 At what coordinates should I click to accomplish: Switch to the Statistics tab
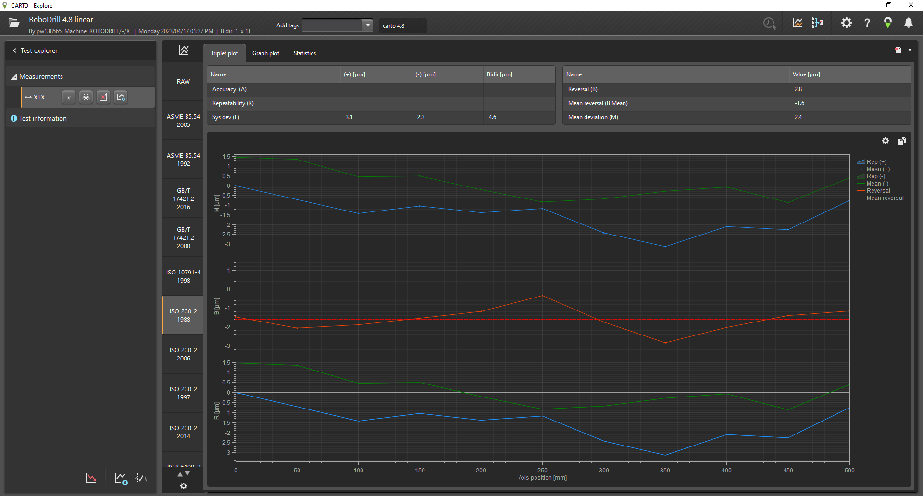pos(304,53)
